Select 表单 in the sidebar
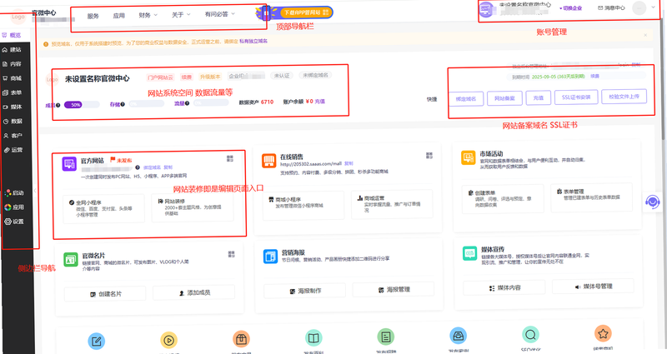This screenshot has height=354, width=667. pyautogui.click(x=12, y=92)
